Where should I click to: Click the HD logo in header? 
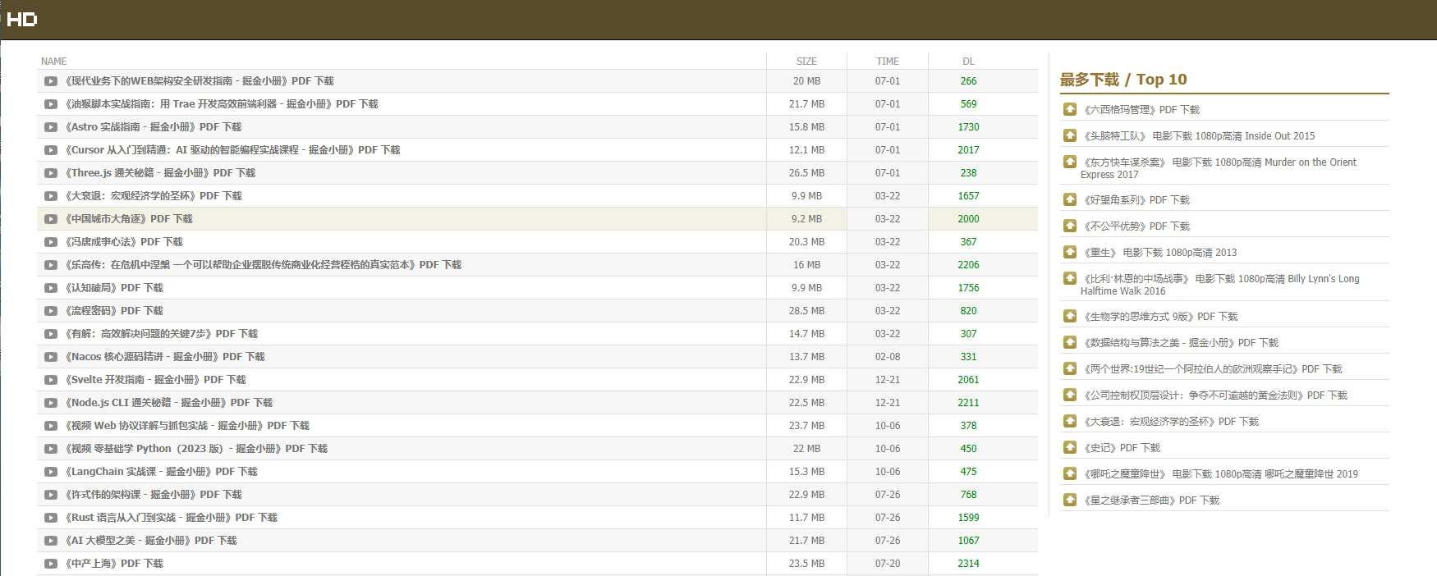(x=21, y=20)
